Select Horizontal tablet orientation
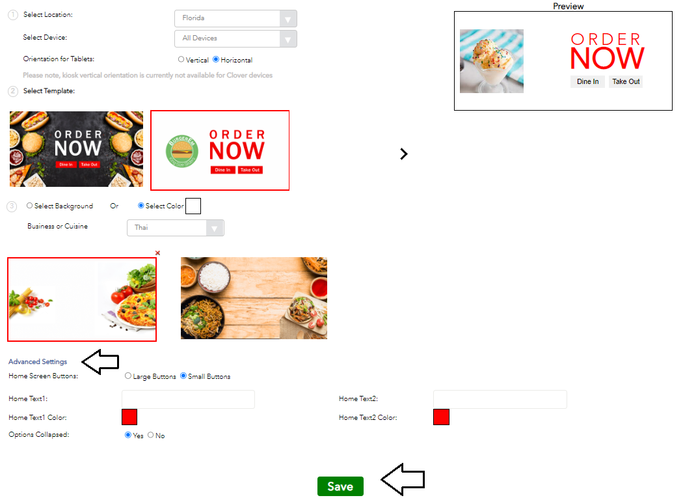The height and width of the screenshot is (500, 683). click(x=215, y=59)
